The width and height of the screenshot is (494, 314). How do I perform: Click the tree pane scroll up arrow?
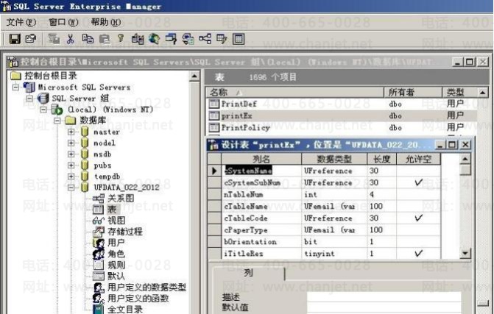click(x=194, y=76)
